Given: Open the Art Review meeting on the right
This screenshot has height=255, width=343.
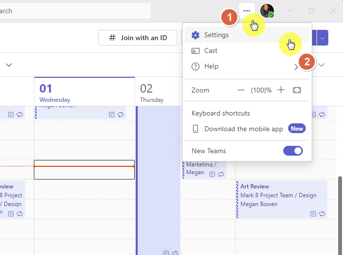Looking at the screenshot, I should point(282,199).
